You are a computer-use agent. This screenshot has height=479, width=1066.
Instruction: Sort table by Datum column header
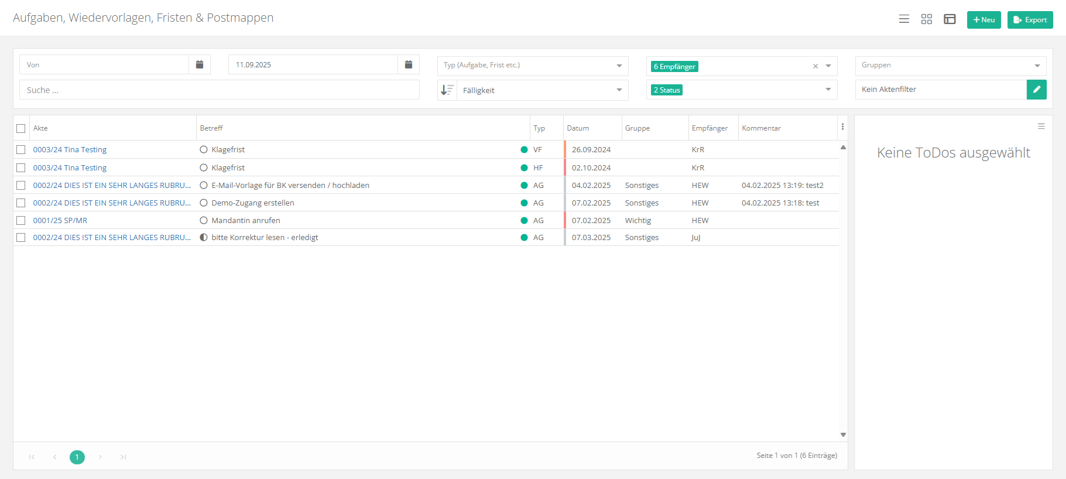pos(578,128)
